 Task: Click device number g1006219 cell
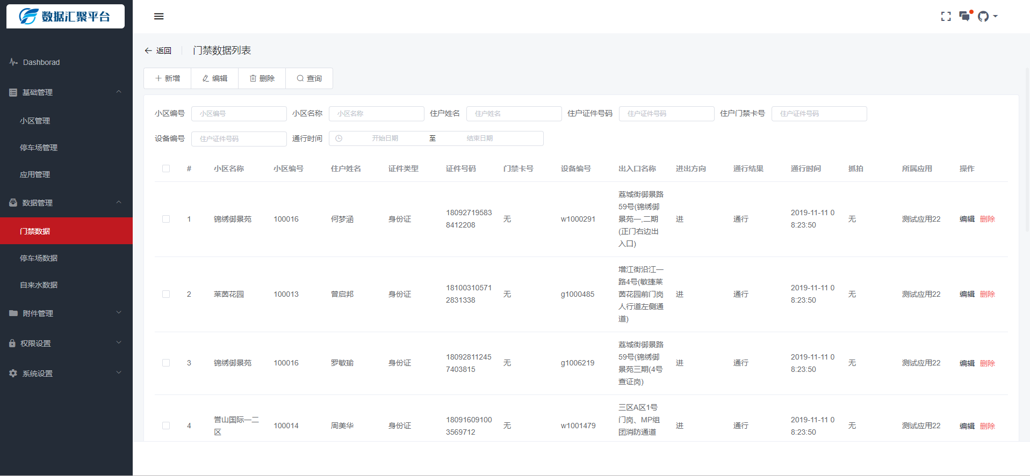coord(578,363)
